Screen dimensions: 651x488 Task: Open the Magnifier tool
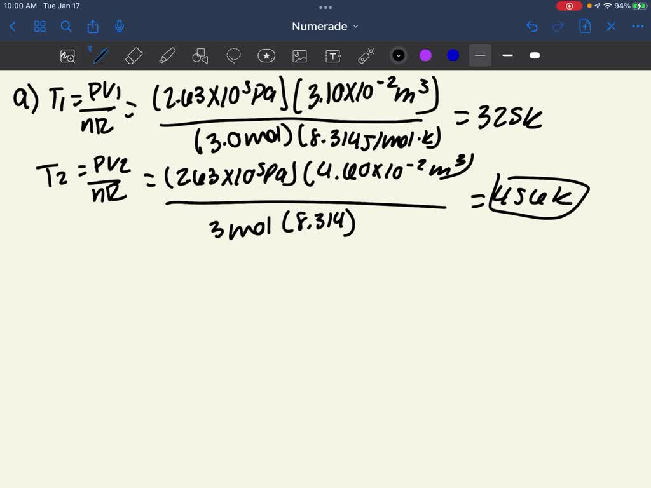[67, 56]
